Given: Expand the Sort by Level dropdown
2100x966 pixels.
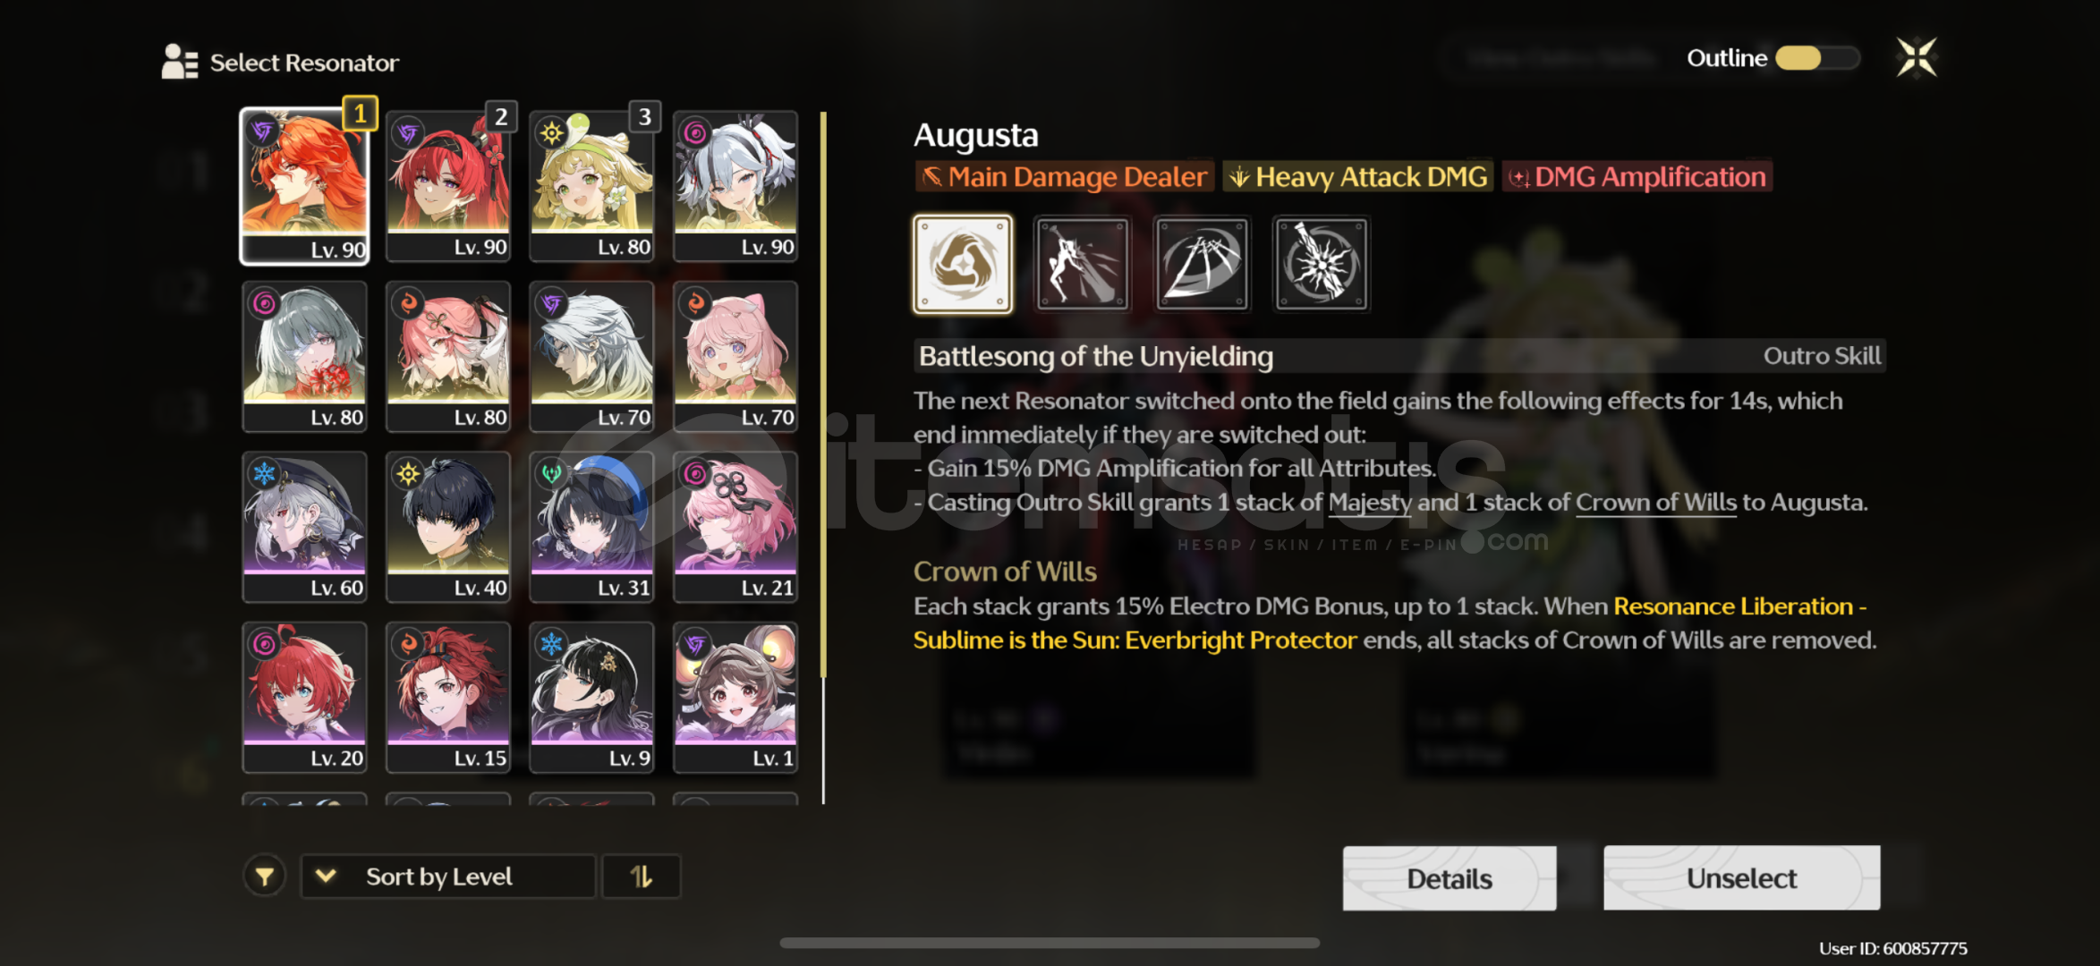Looking at the screenshot, I should (x=448, y=877).
